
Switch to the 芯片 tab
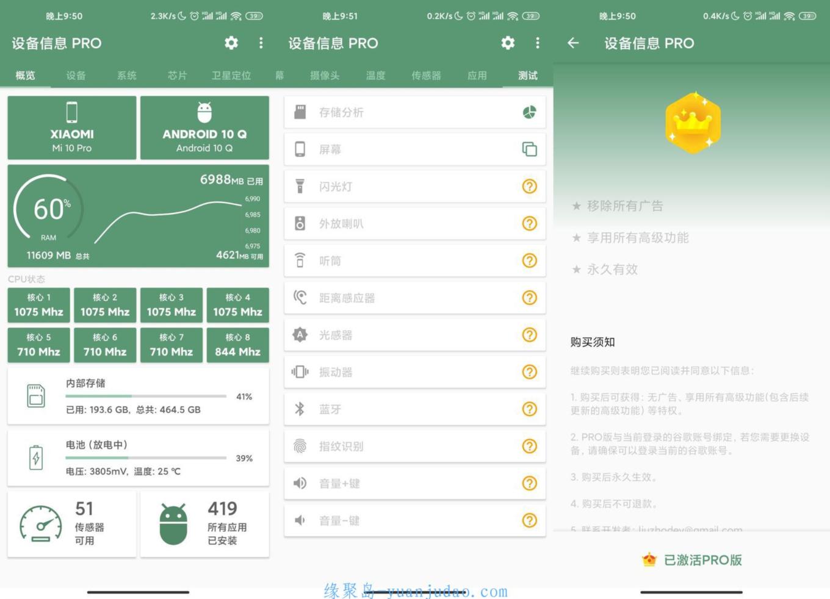pyautogui.click(x=178, y=76)
